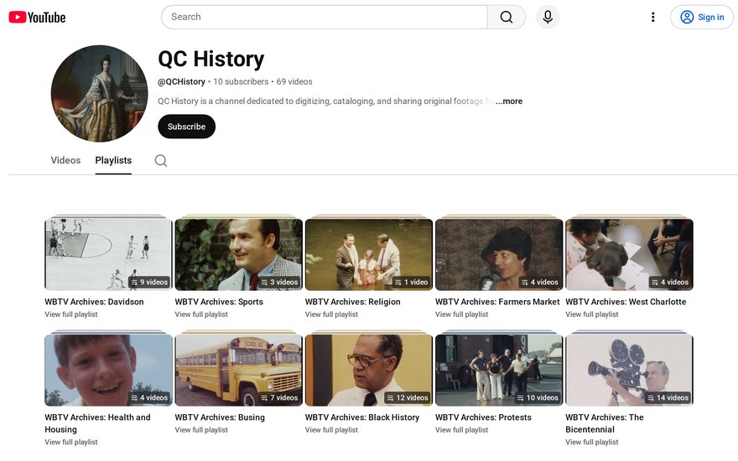View full playlist under West Charlotte
The image size is (738, 461).
coord(591,314)
